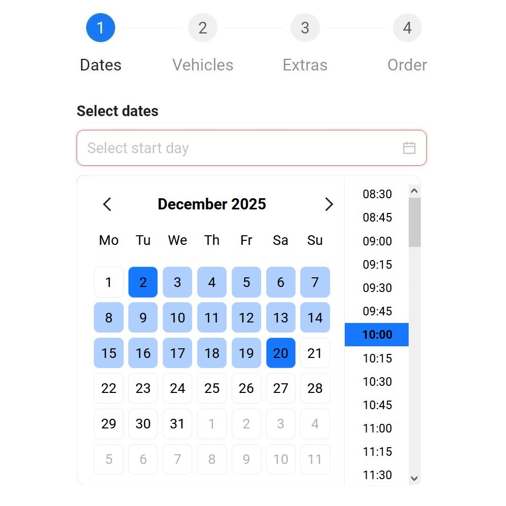This screenshot has width=506, height=506.
Task: Pick the December 31 date cell
Action: 177,424
